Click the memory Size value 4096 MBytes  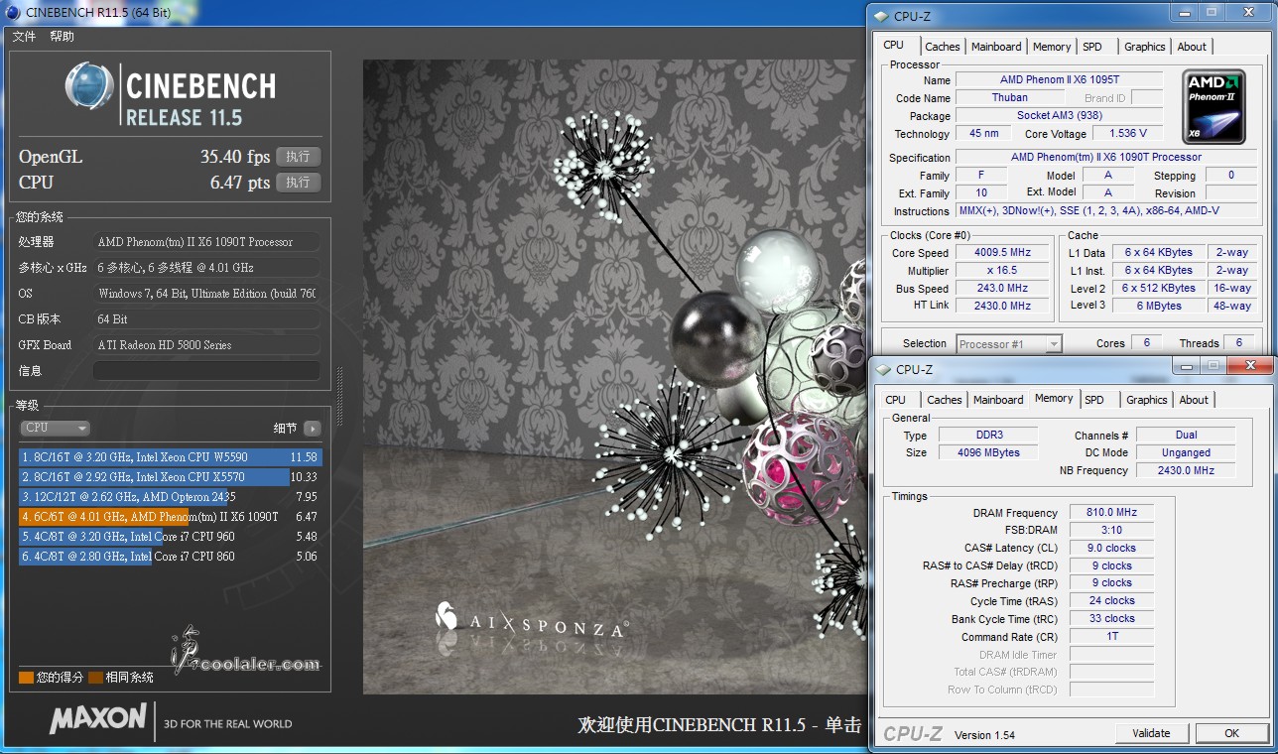click(x=988, y=452)
